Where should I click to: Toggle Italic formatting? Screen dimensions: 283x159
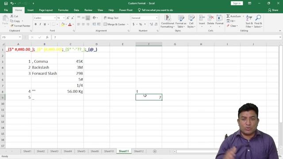pyautogui.click(x=40, y=24)
